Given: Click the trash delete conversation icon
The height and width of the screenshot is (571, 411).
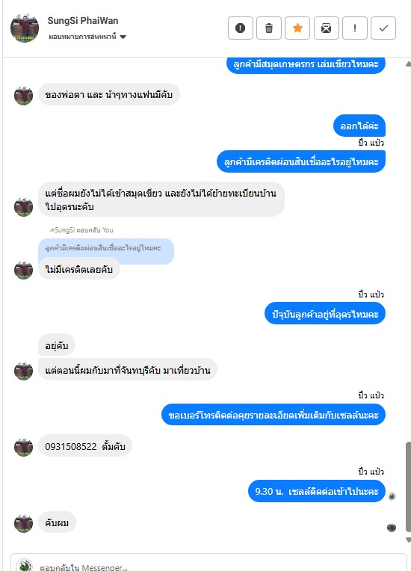Looking at the screenshot, I should [x=269, y=28].
